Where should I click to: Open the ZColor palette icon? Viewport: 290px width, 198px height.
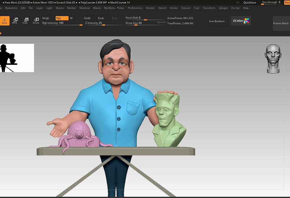[241, 21]
